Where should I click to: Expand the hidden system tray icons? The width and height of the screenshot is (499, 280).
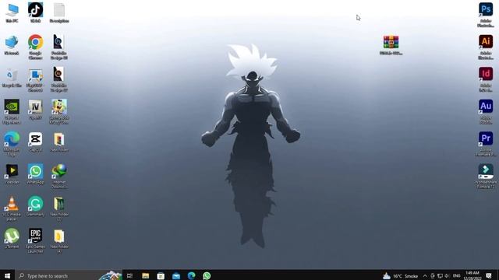425,276
